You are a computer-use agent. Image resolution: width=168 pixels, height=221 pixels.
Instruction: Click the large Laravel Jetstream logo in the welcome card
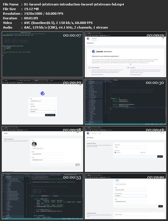pyautogui.click(x=102, y=52)
